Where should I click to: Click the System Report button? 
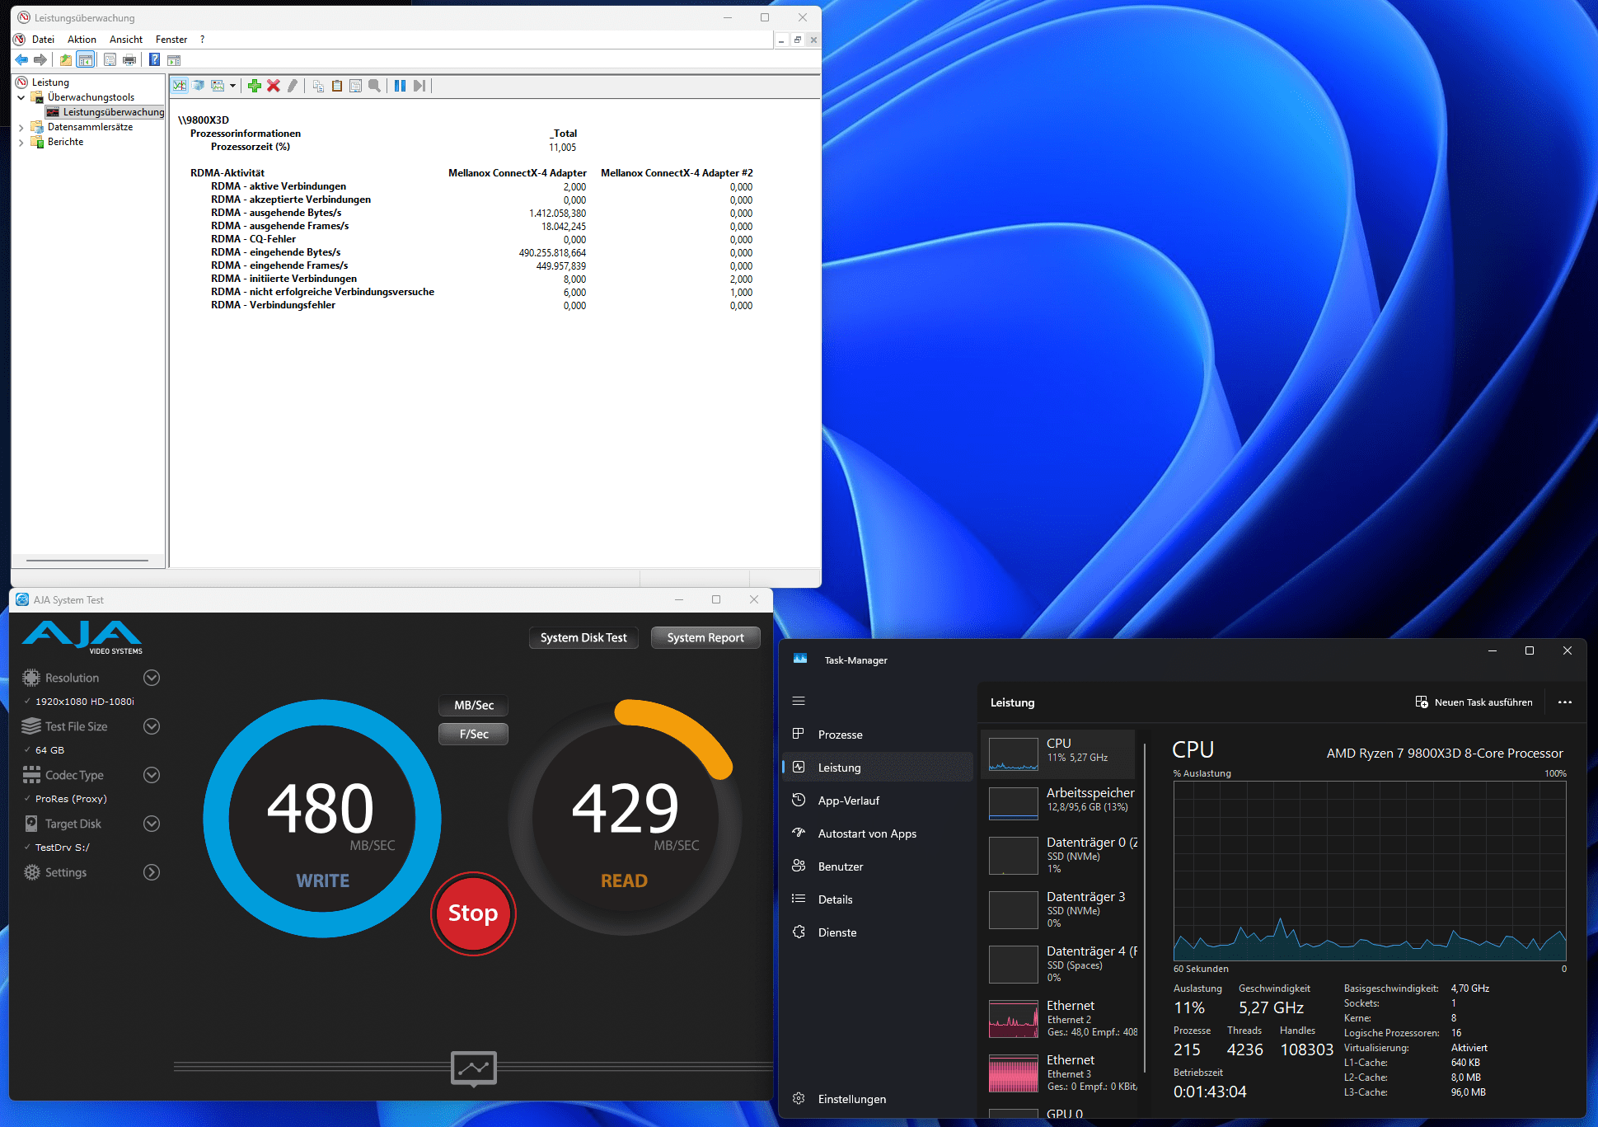click(705, 637)
